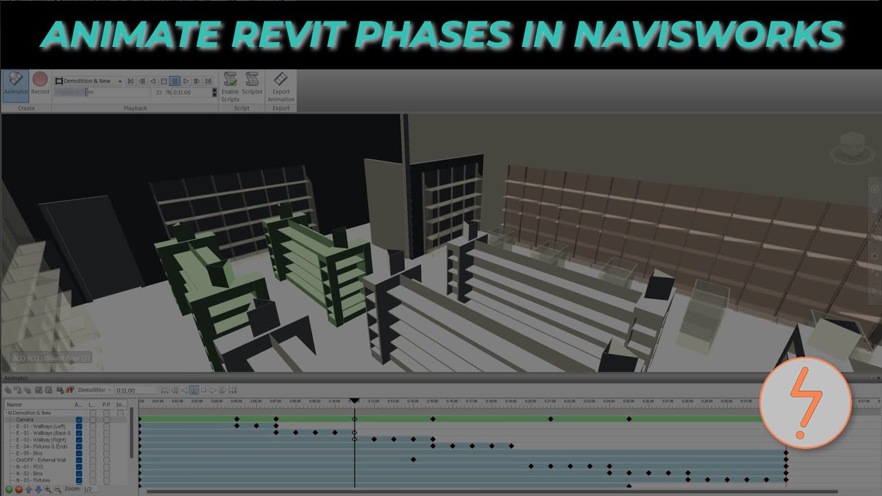Open the Scripter tool
This screenshot has width=882, height=496.
pyautogui.click(x=252, y=83)
